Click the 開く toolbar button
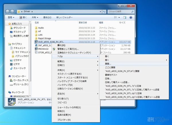Screen dimensions: 172x125 tap(23, 17)
